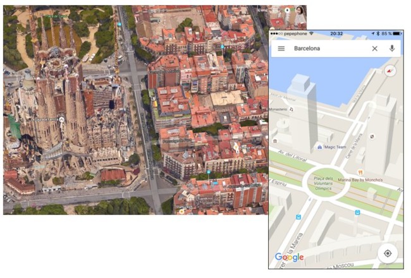The image size is (411, 278).
Task: Click the yellow restaurant pin in the satellite view
Action: (236, 147)
